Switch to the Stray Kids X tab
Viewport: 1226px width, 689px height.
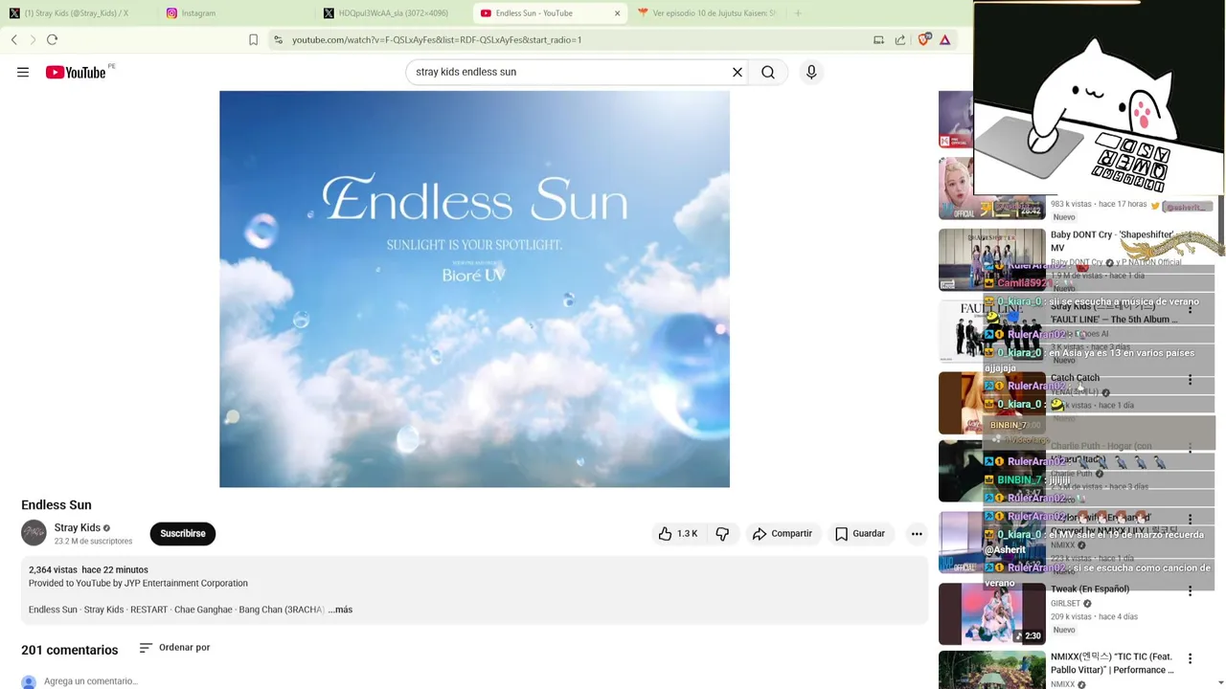tap(75, 13)
